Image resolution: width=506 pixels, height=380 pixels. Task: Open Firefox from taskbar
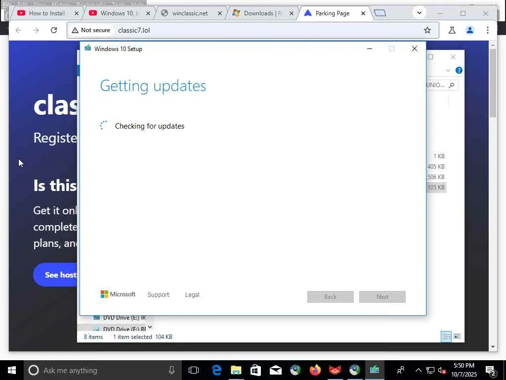click(x=315, y=370)
